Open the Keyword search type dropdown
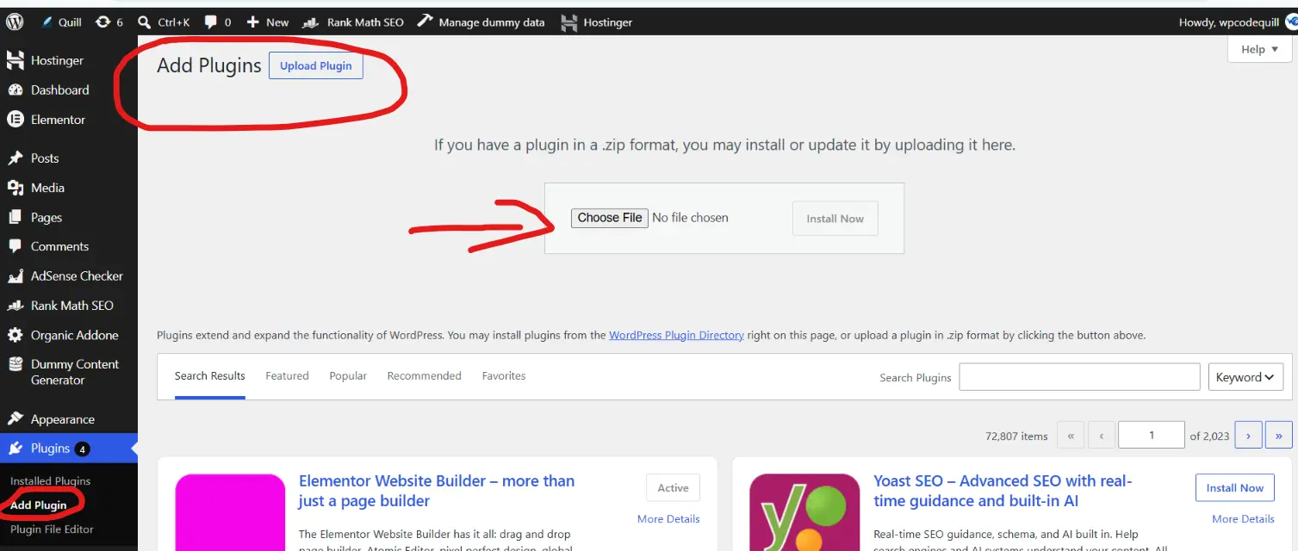Screen dimensions: 1298x551 pyautogui.click(x=1245, y=377)
